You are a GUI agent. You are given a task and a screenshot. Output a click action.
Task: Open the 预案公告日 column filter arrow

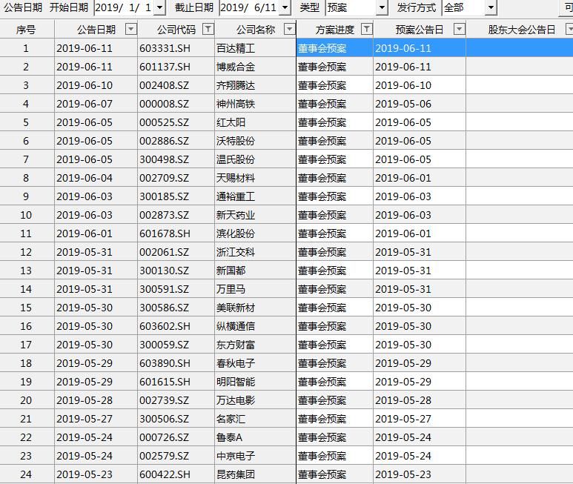click(459, 30)
